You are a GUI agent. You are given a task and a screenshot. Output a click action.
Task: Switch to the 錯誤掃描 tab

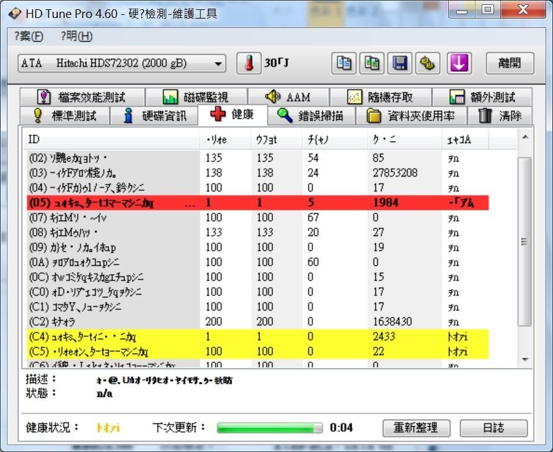click(x=311, y=115)
